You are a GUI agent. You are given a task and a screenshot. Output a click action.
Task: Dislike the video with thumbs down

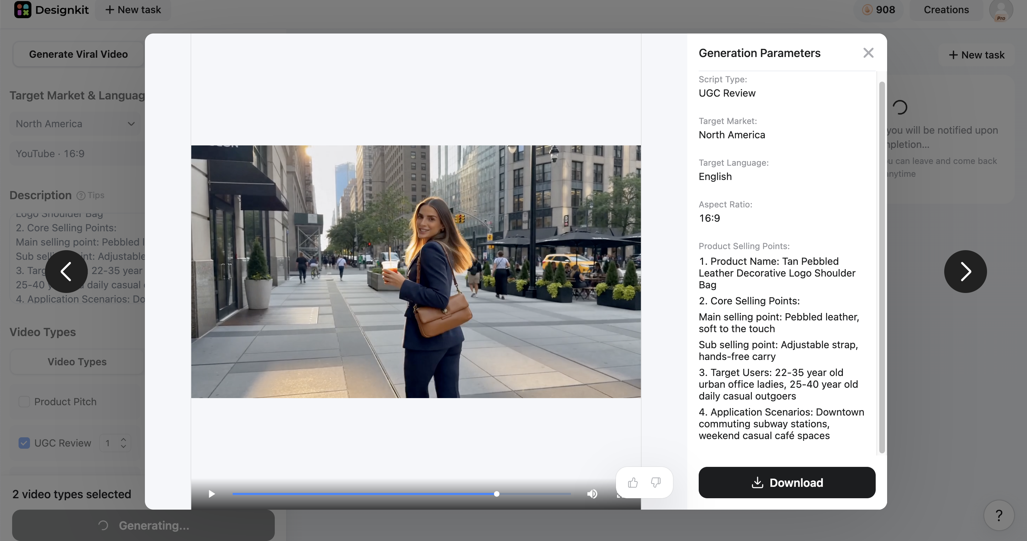click(656, 483)
